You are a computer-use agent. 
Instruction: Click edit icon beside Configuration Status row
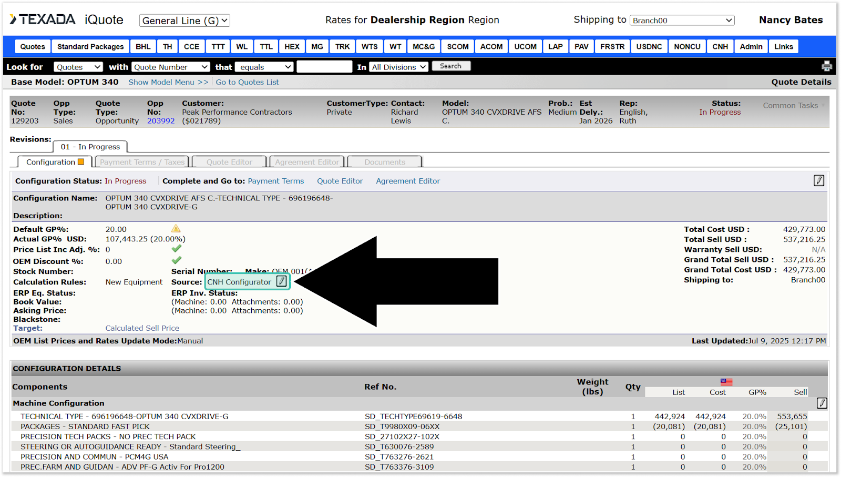click(x=819, y=180)
